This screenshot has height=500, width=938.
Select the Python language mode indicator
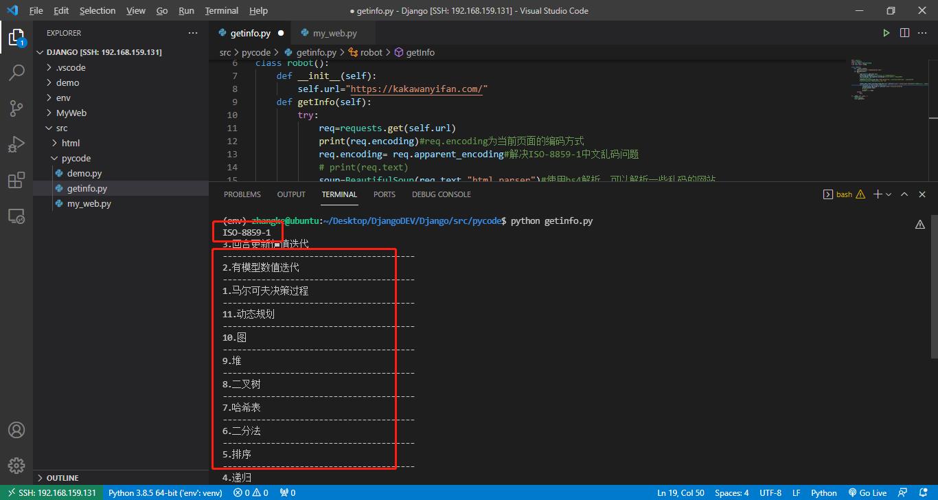(824, 492)
